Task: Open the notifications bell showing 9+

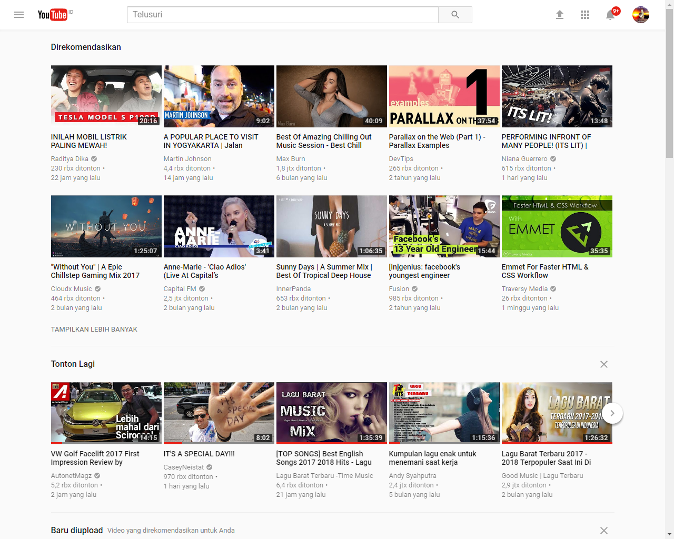Action: pos(610,15)
